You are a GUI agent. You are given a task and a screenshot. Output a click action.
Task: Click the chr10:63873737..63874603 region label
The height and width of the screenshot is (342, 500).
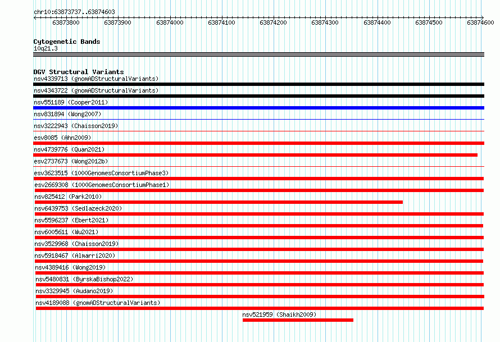point(74,12)
